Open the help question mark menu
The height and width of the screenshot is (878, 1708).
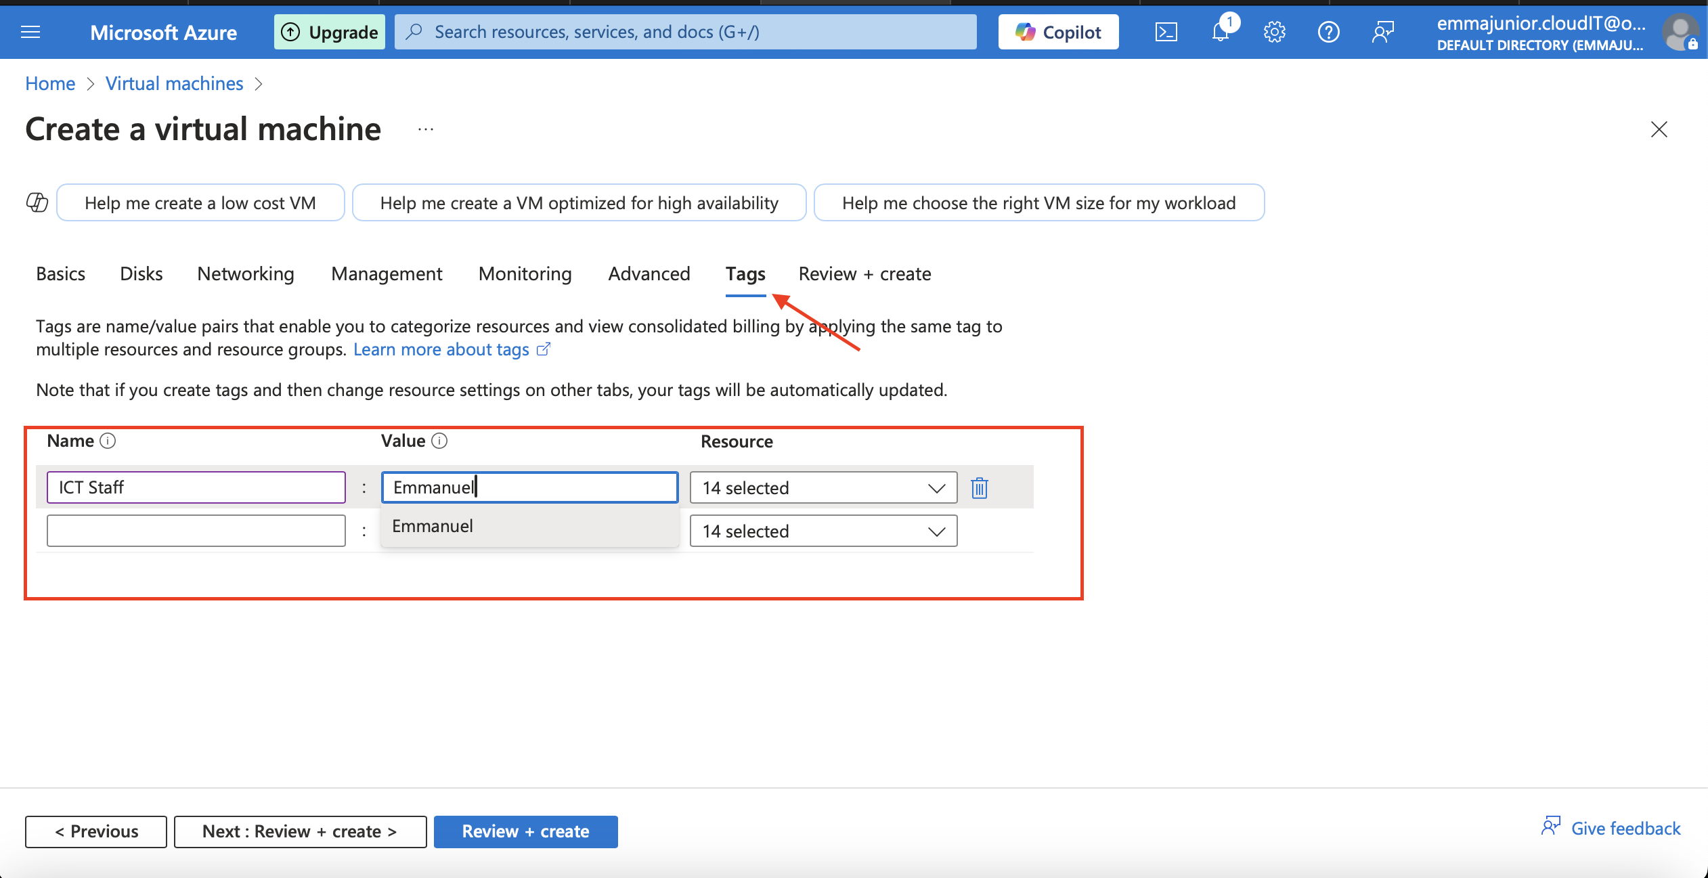pyautogui.click(x=1328, y=32)
